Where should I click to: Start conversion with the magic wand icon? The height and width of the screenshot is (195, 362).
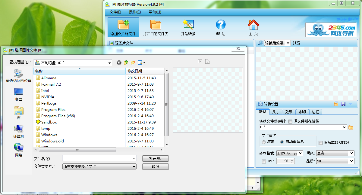[188, 25]
